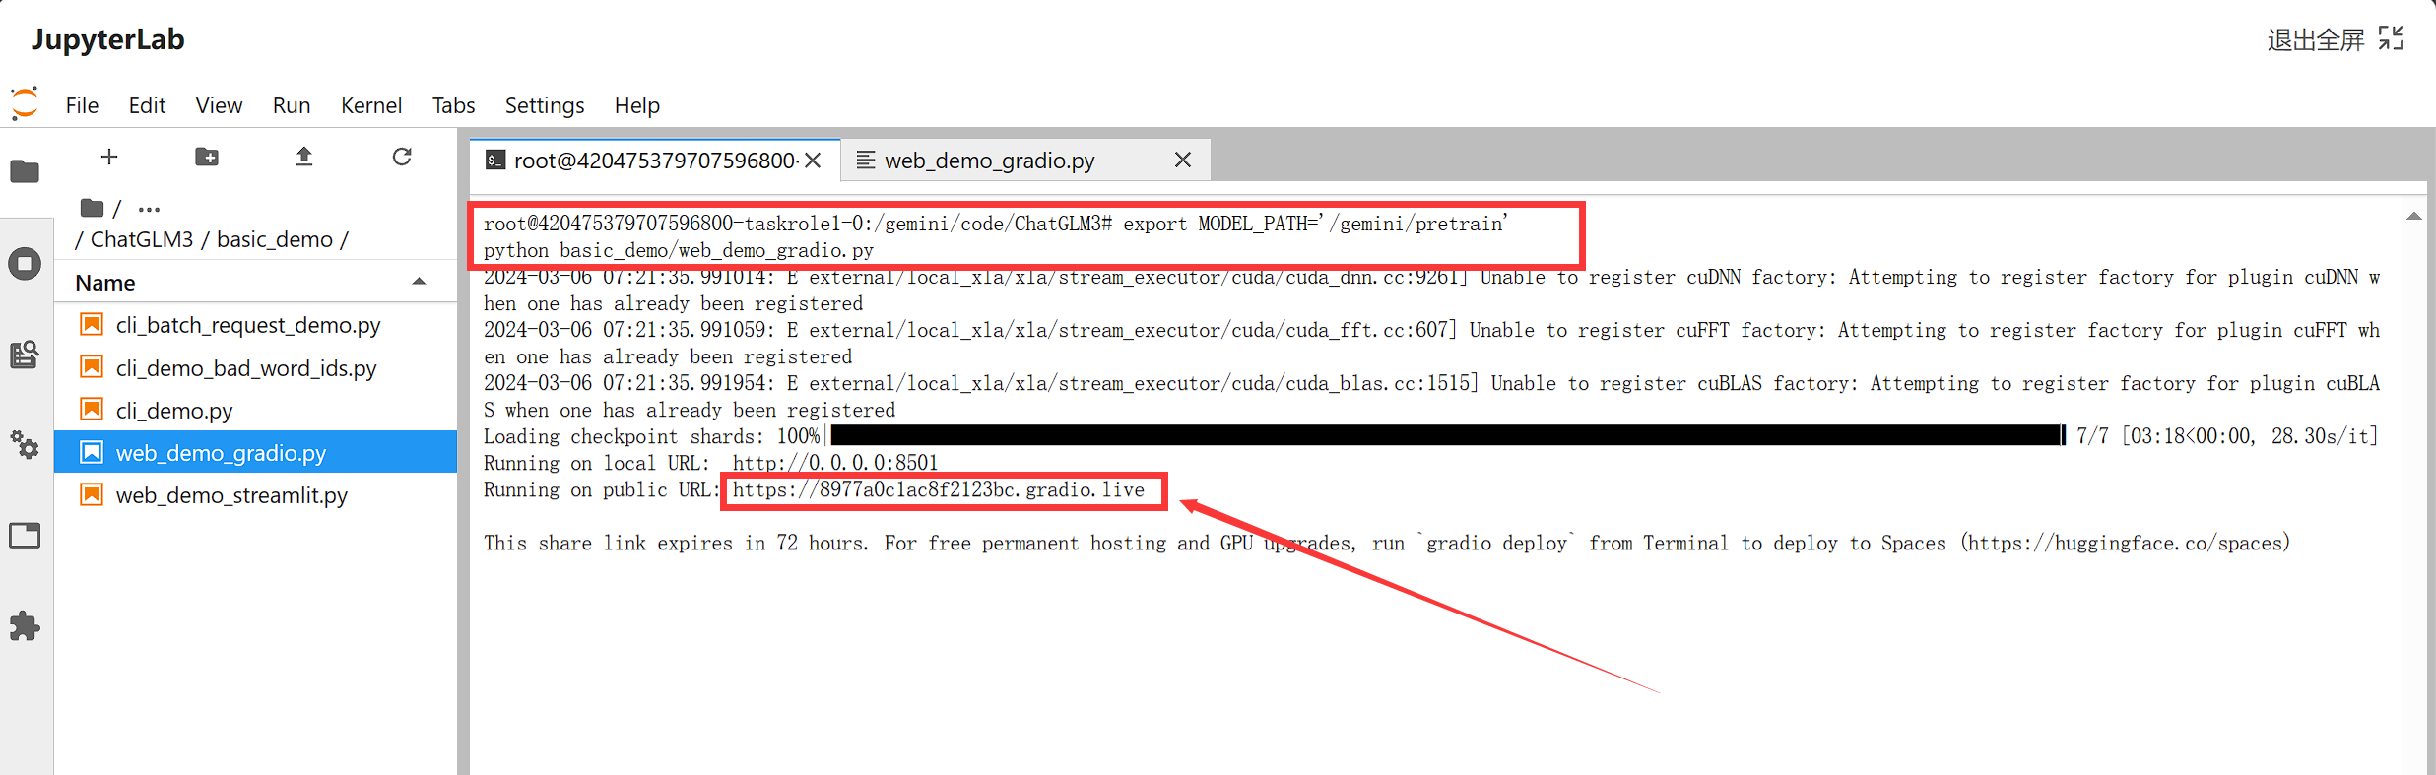Screen dimensions: 2436x775
Task: Open Running Terminals and Kernels sidebar icon
Action: coord(25,264)
